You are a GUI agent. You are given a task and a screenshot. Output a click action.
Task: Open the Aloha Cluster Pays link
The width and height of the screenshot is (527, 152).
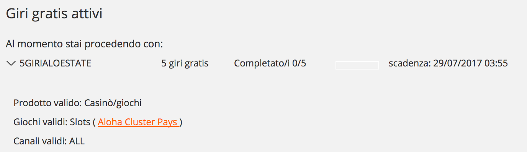pos(138,122)
